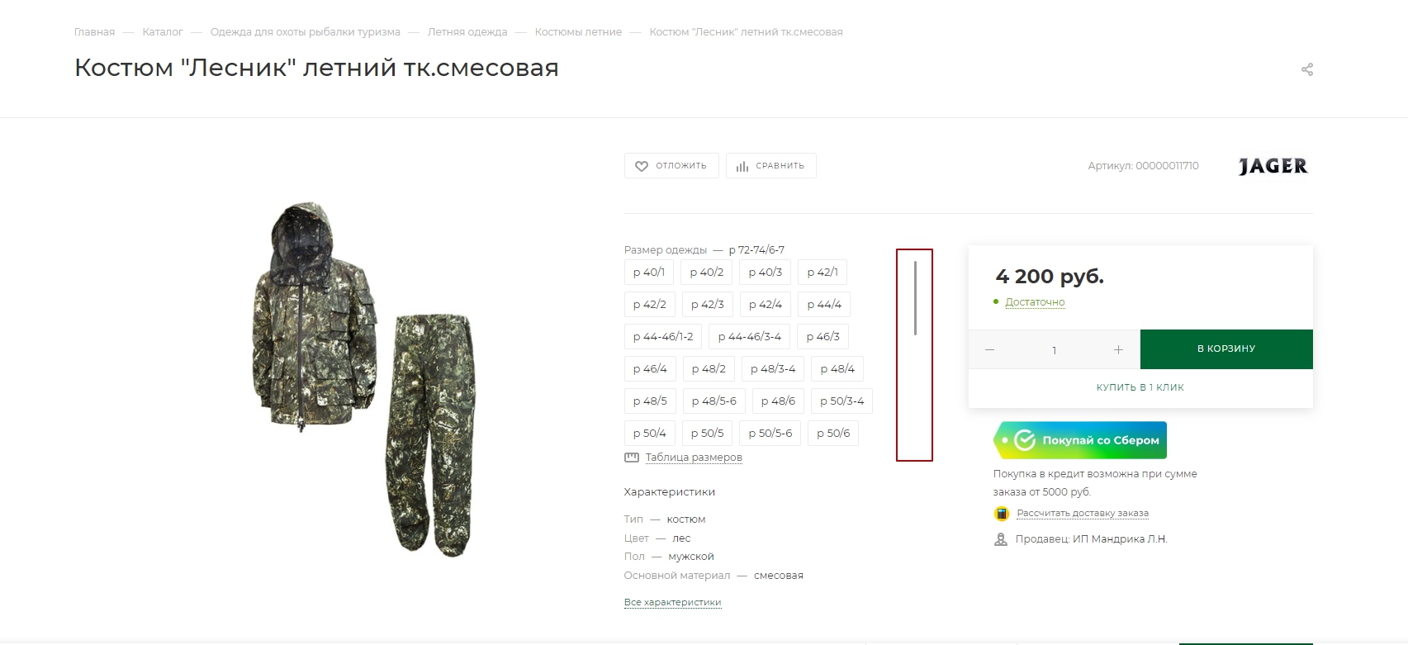Screen dimensions: 1408x645
Task: Click the share icon near the title
Action: (1307, 69)
